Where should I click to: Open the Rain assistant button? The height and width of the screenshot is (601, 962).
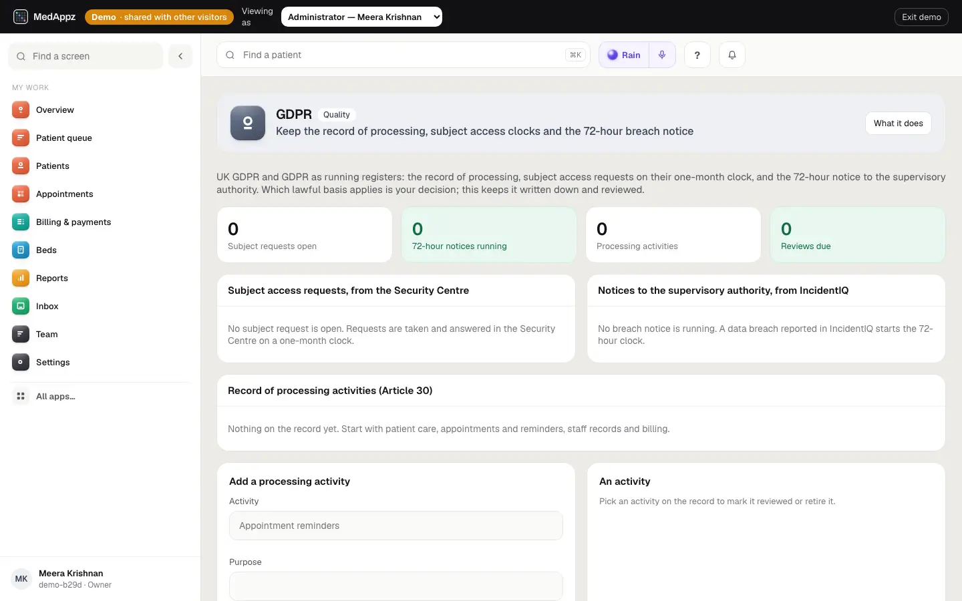coord(624,55)
